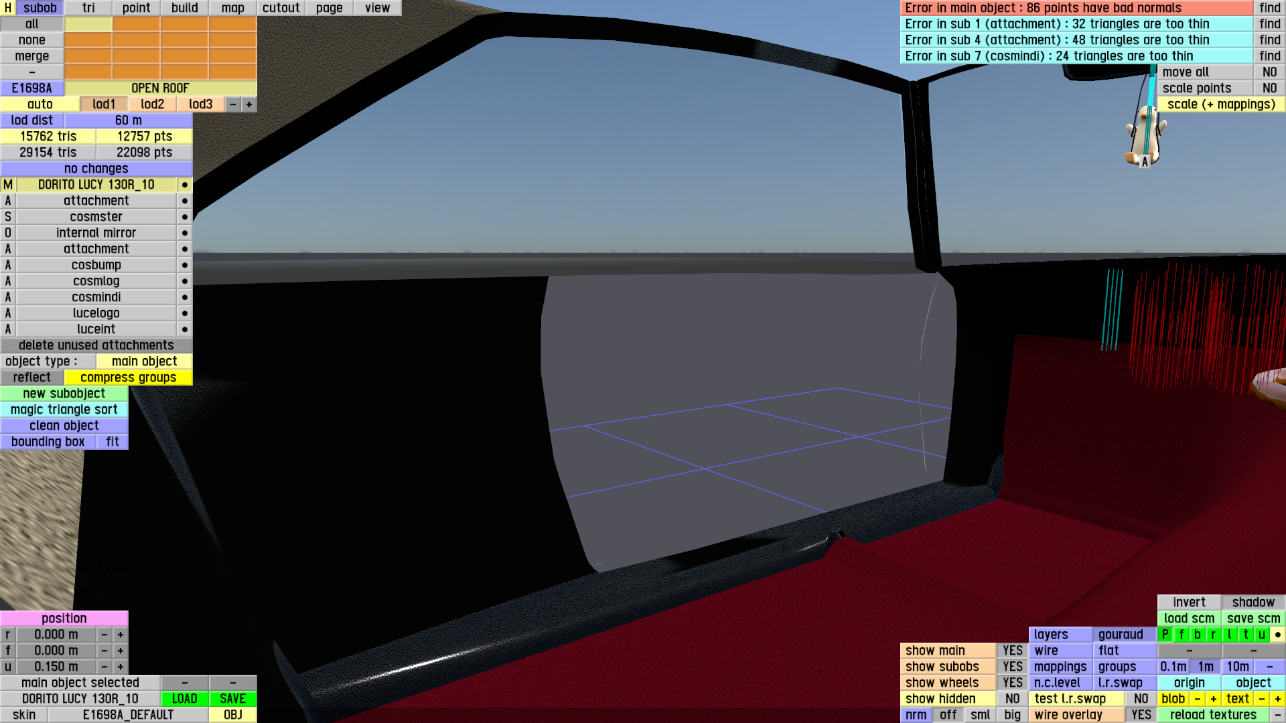
Task: Open the skin E1698A_DEFAULT selector
Action: coord(128,715)
